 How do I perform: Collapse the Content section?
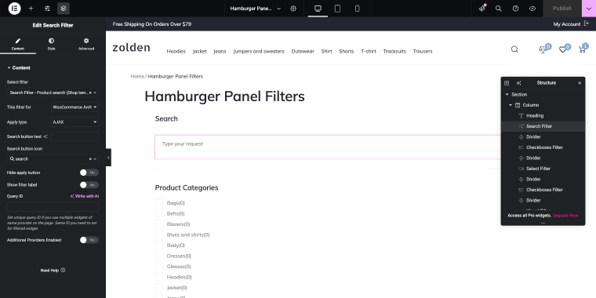click(19, 67)
